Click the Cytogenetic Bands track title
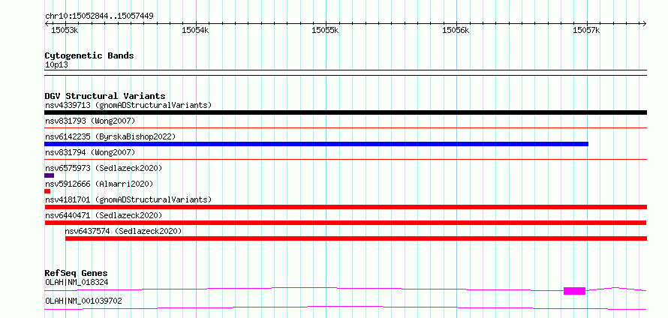The image size is (668, 318). [x=89, y=55]
